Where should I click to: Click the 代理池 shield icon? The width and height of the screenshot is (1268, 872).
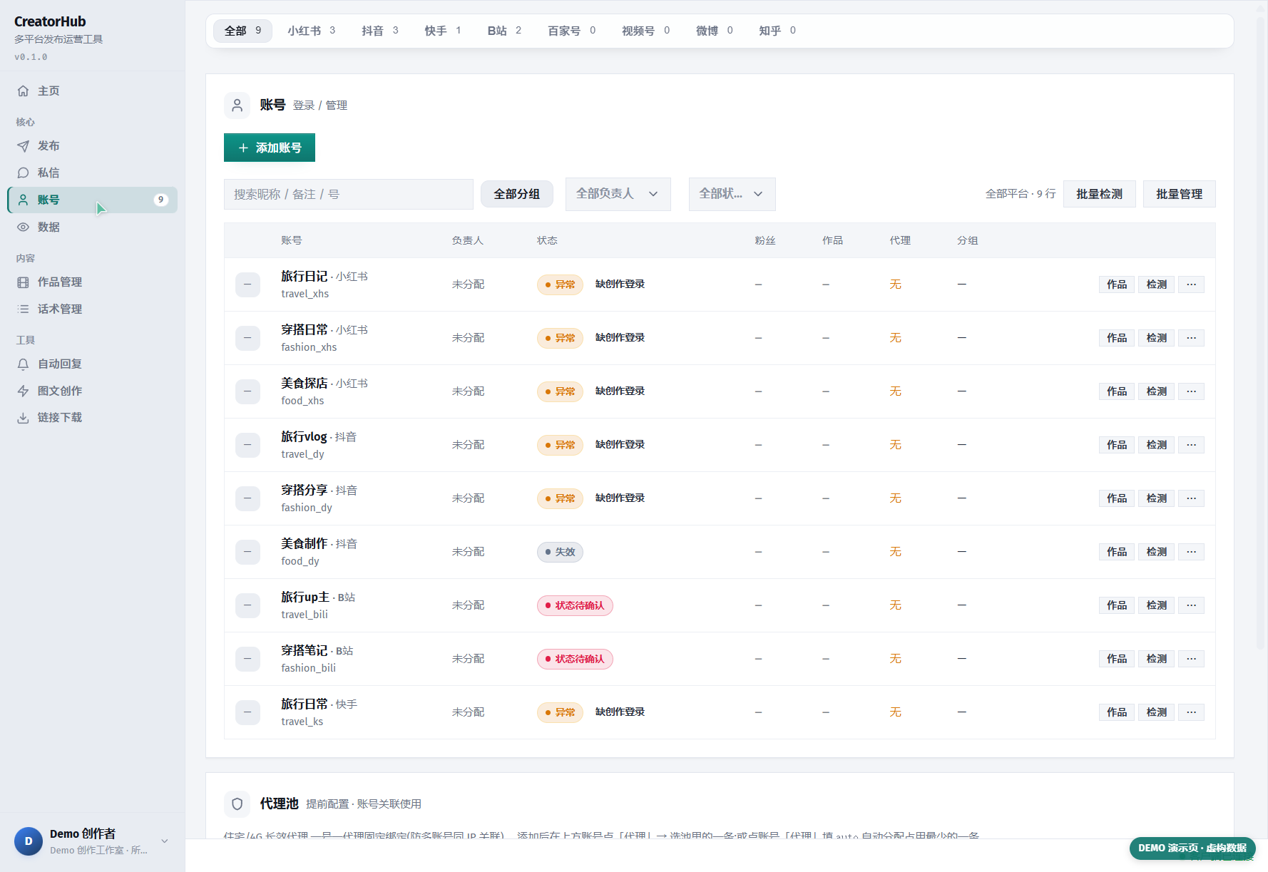click(x=237, y=804)
